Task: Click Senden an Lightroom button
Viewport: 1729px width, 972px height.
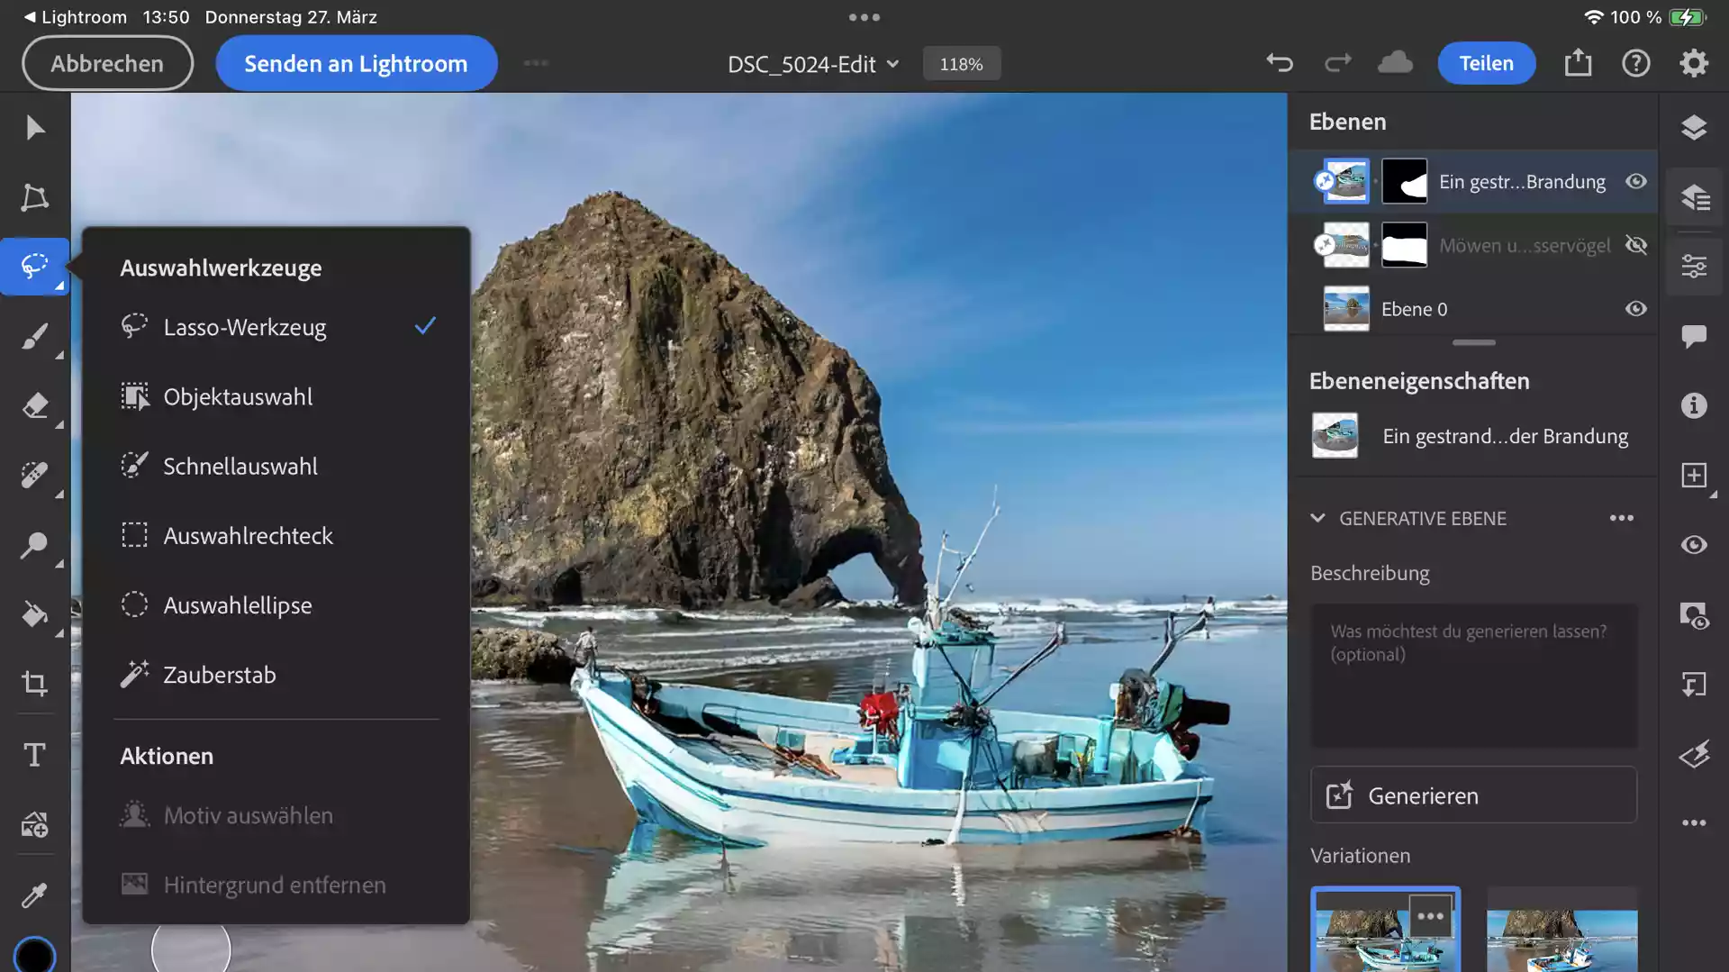Action: point(356,63)
